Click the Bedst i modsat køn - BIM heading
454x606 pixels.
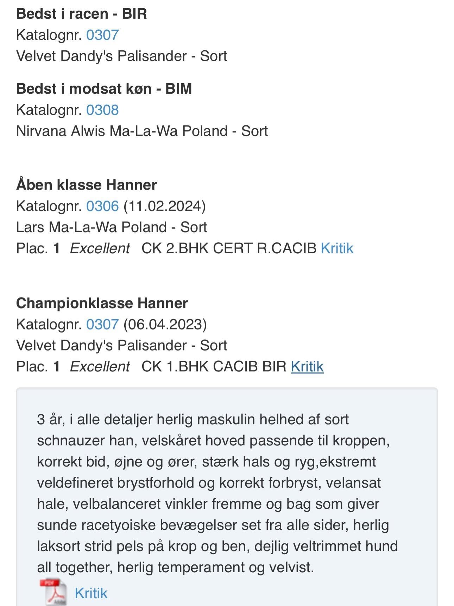tap(104, 89)
